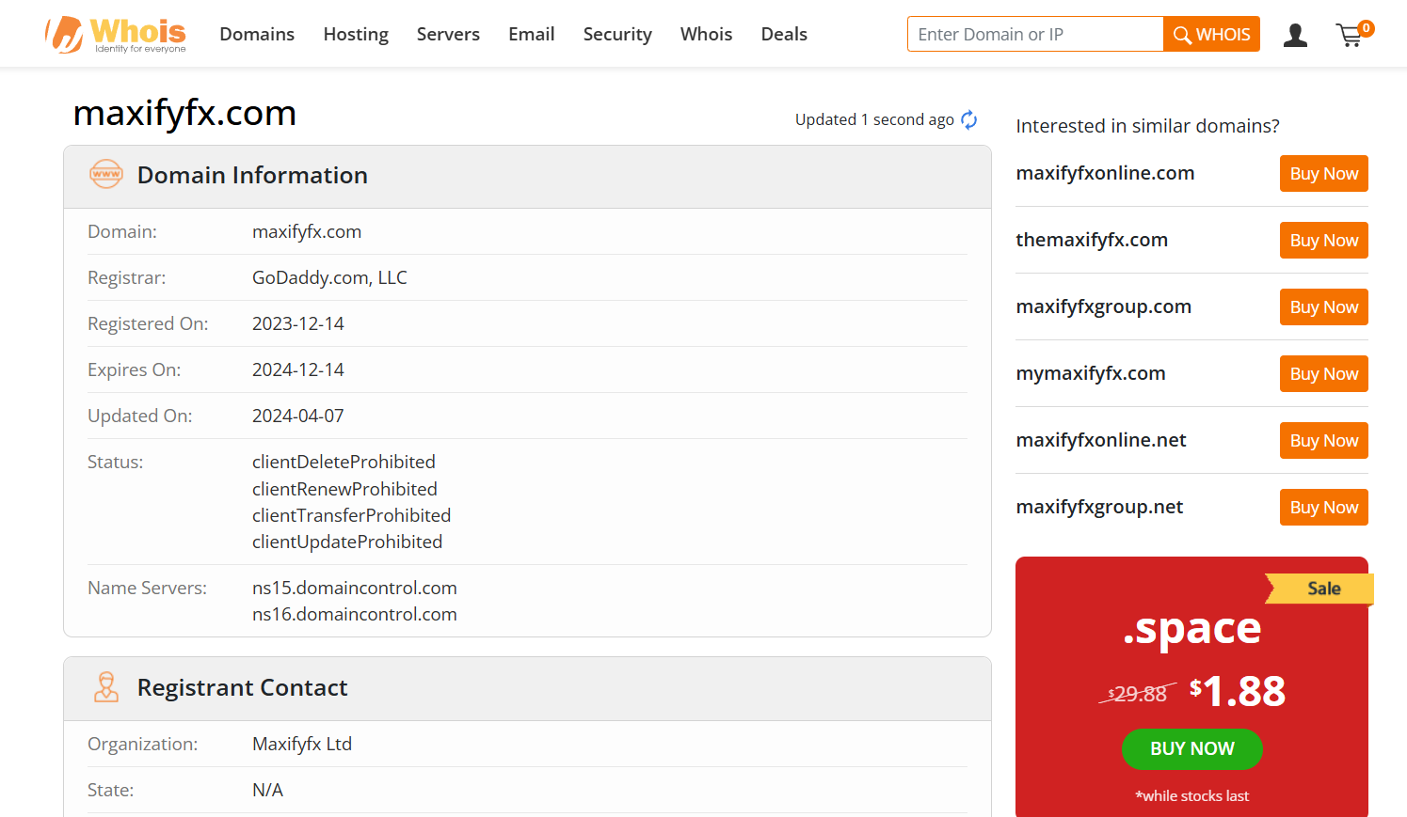Click the maxifyfx.com page heading
The width and height of the screenshot is (1407, 817).
184,113
